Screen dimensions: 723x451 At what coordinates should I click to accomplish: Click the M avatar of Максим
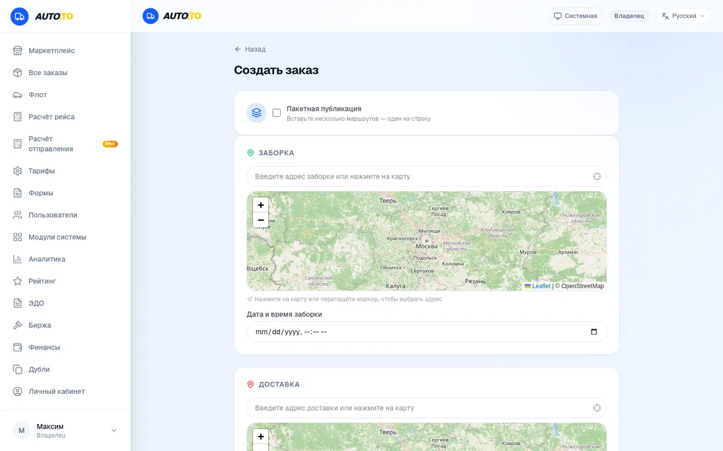click(x=22, y=431)
